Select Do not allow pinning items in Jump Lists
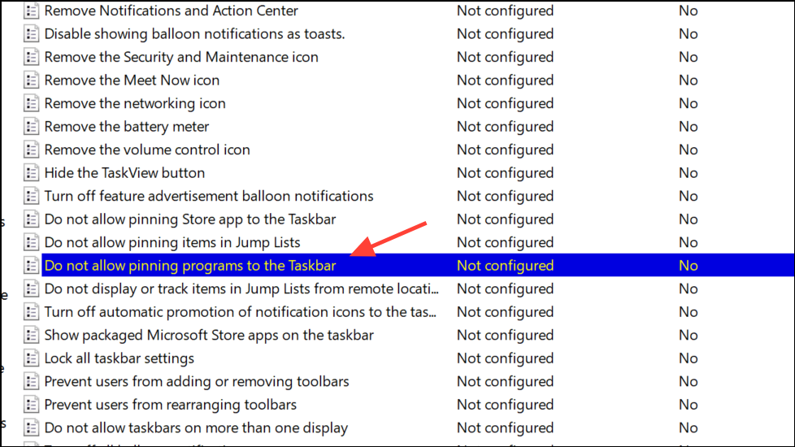 (x=172, y=242)
